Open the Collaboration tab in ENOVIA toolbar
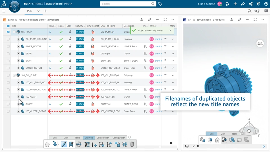Screen dimensions: 270x152 coord(103,138)
